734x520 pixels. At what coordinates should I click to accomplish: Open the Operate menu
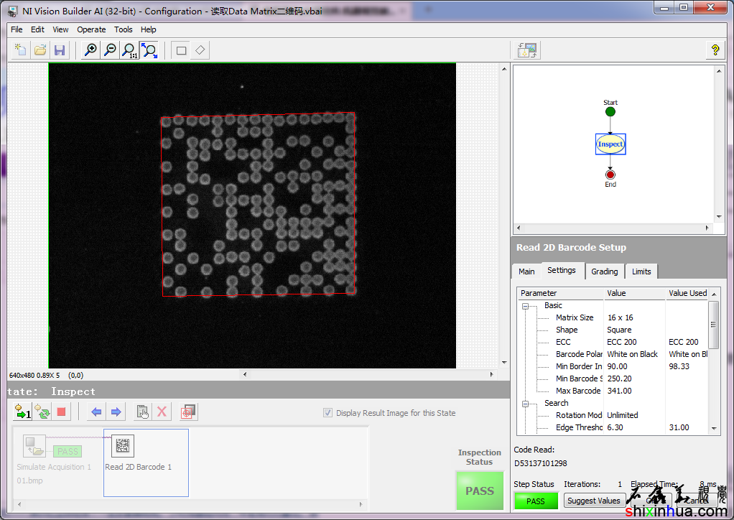coord(91,29)
